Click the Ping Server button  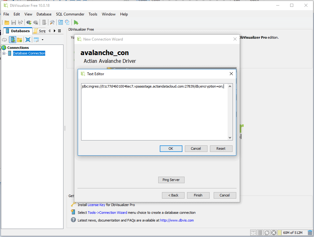click(x=171, y=180)
